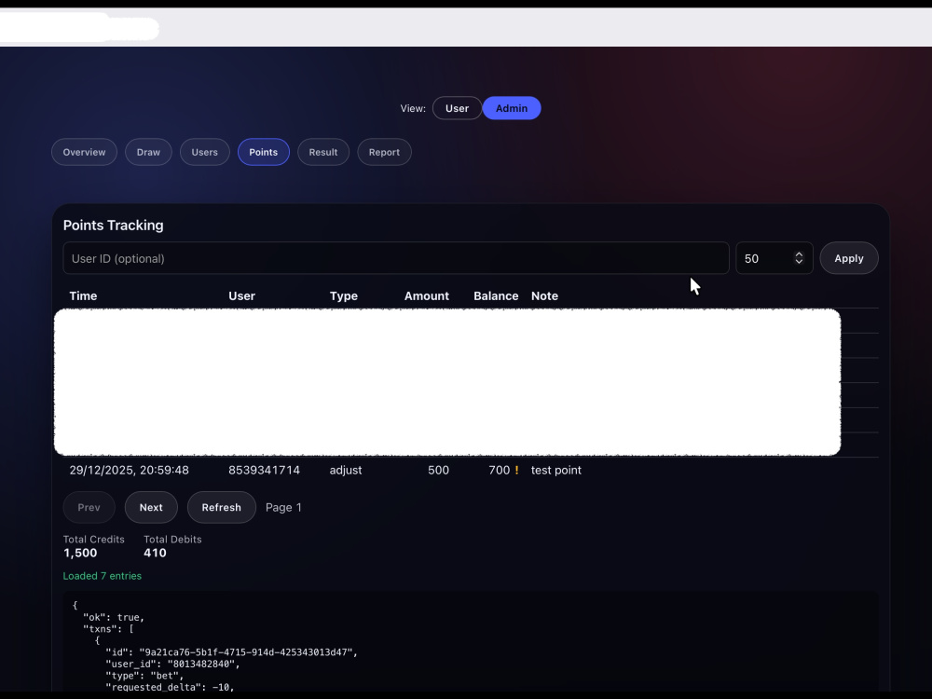Click the Time column header
This screenshot has width=932, height=699.
(x=83, y=296)
